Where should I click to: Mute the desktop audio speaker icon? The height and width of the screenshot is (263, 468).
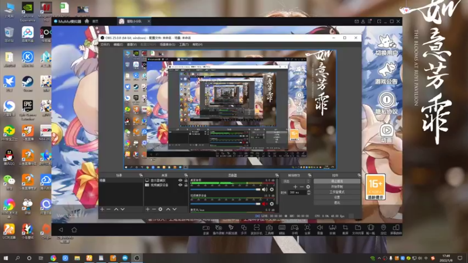click(x=265, y=189)
